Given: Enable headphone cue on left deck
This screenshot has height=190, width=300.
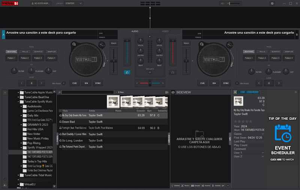Looking at the screenshot, I should tap(127, 72).
